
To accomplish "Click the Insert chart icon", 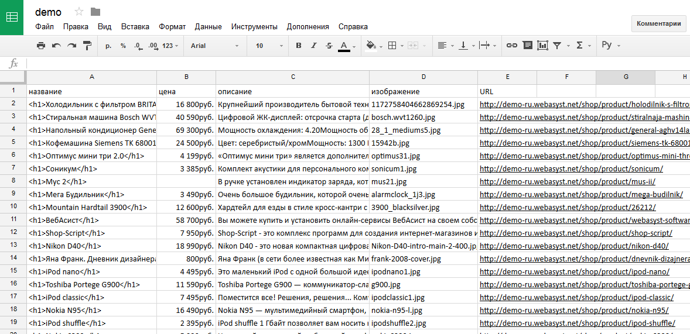I will (542, 46).
